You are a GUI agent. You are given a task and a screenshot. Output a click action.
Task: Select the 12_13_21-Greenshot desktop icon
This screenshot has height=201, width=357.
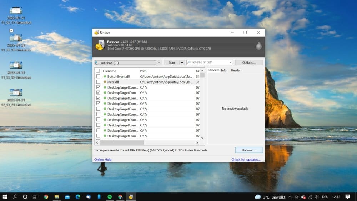(16, 98)
